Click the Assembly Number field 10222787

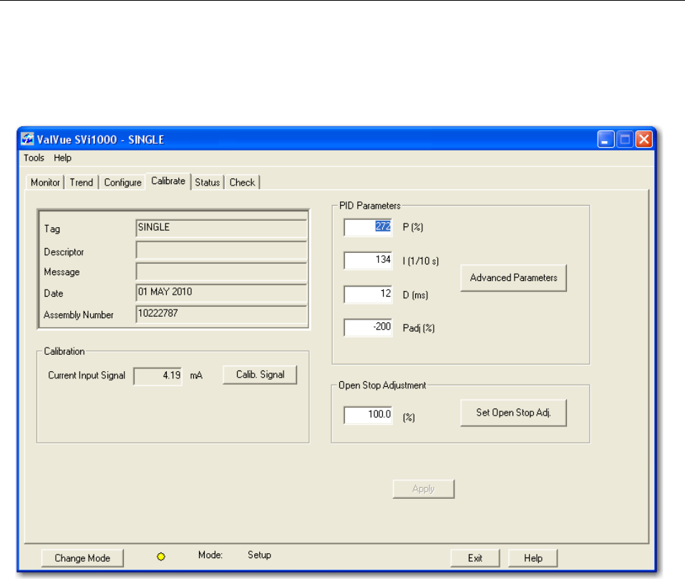pos(221,315)
